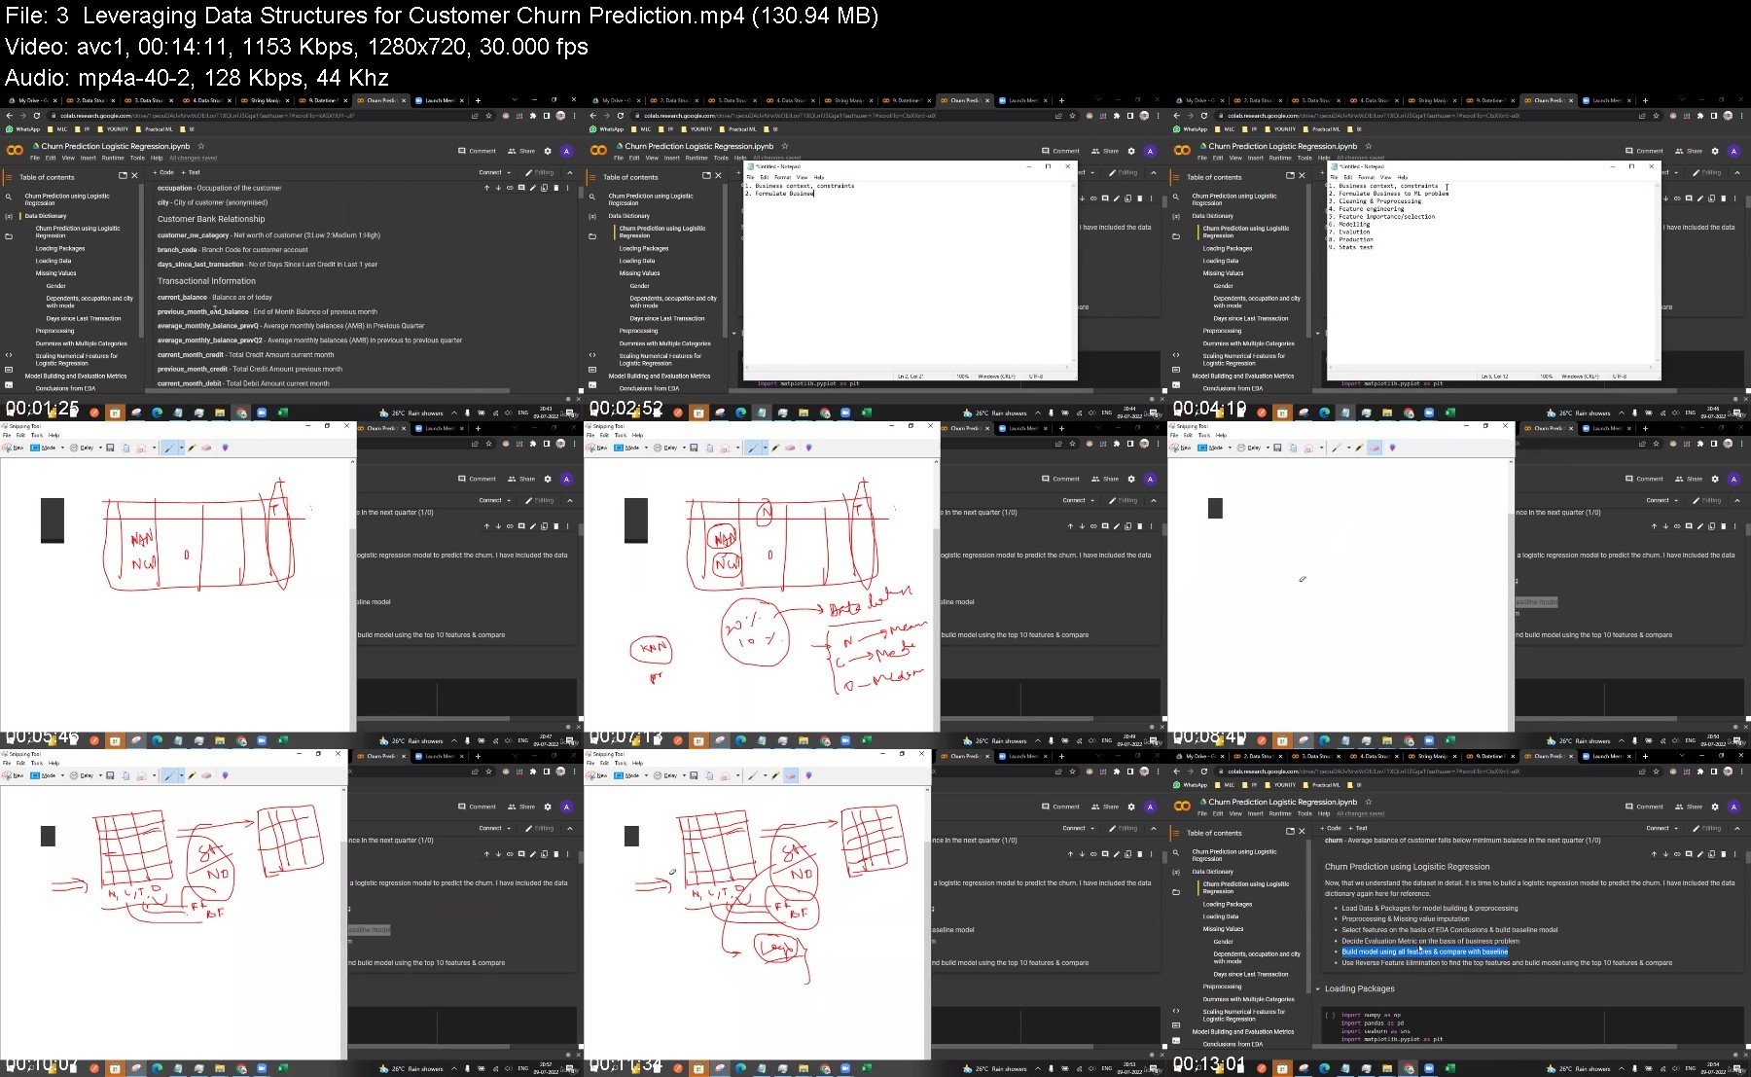Toggle Highlighter tool in 00:07:13 frame
The height and width of the screenshot is (1077, 1751).
click(x=775, y=448)
